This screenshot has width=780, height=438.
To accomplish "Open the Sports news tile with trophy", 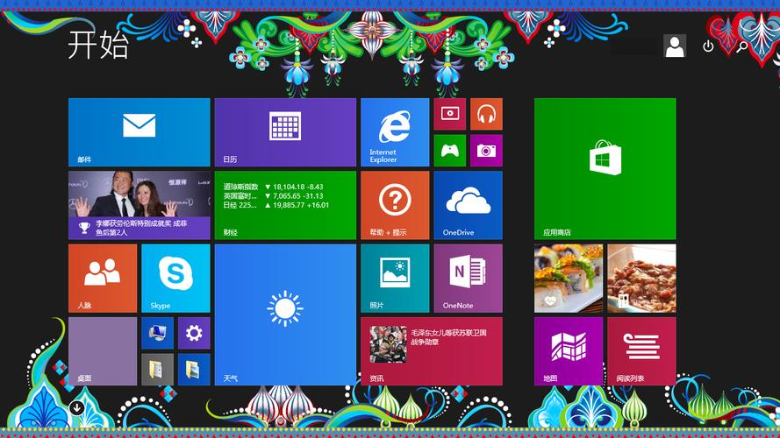I will (140, 205).
